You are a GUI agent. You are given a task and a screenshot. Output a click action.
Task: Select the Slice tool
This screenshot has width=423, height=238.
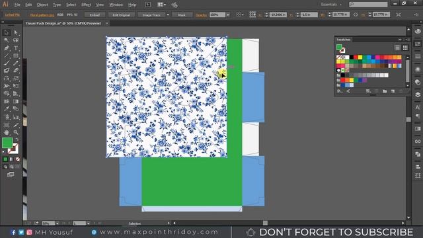tap(16, 125)
